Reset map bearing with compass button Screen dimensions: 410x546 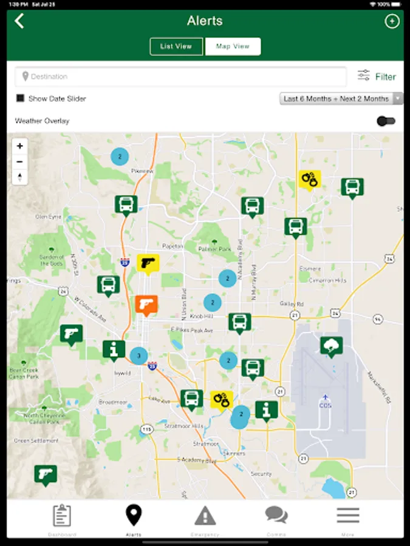coord(20,177)
